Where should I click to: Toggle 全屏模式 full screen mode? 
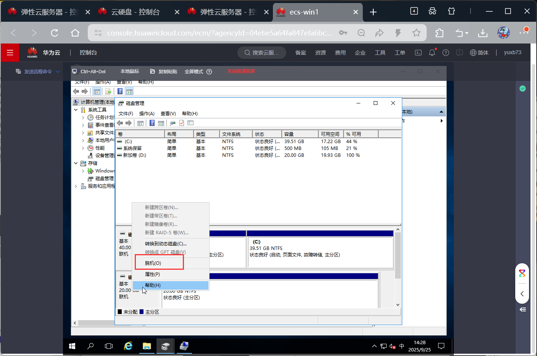[194, 72]
